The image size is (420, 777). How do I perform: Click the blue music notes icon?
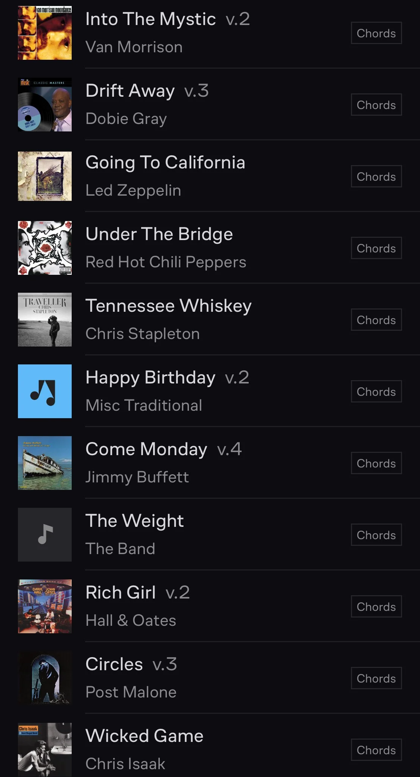[x=45, y=391]
